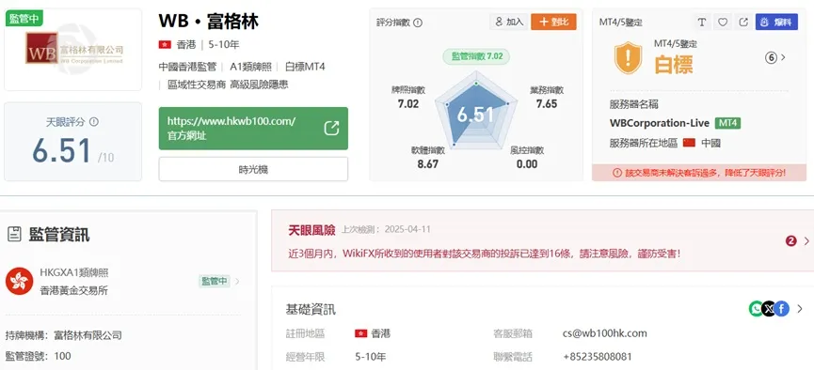Click the 監管指數 7.02 badge

pyautogui.click(x=476, y=56)
